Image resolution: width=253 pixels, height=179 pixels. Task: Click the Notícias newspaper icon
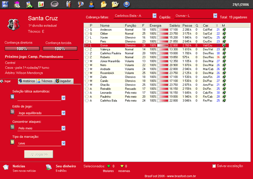[6, 167]
